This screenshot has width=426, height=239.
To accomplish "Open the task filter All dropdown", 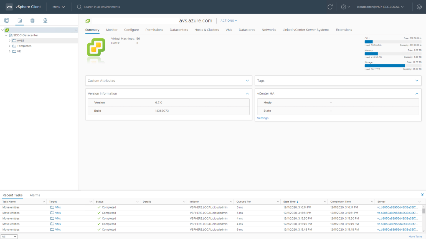I will pyautogui.click(x=9, y=236).
